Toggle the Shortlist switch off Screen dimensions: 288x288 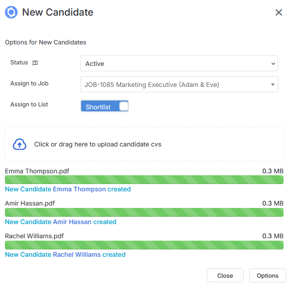[x=105, y=106]
